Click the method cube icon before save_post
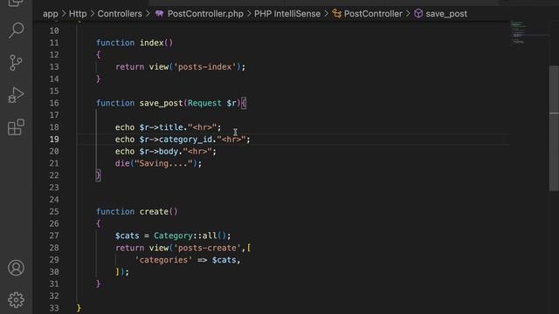Image resolution: width=559 pixels, height=314 pixels. pyautogui.click(x=418, y=14)
